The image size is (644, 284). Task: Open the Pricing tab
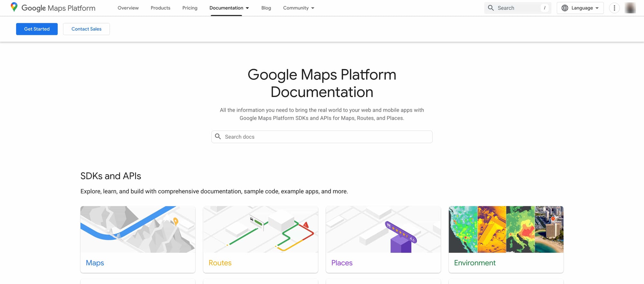[x=190, y=8]
